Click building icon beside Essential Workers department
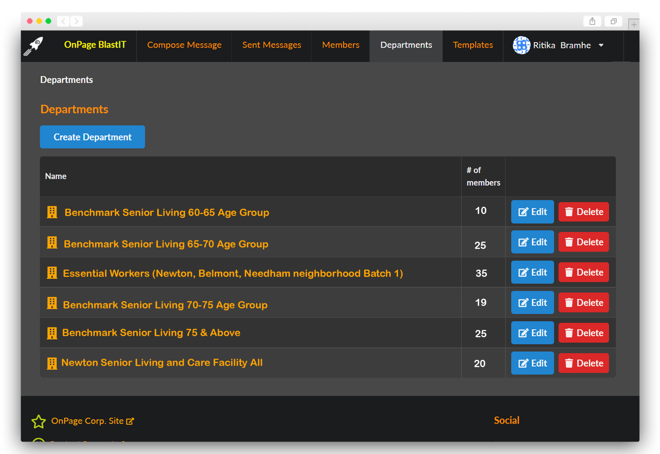660x454 pixels. [x=52, y=273]
